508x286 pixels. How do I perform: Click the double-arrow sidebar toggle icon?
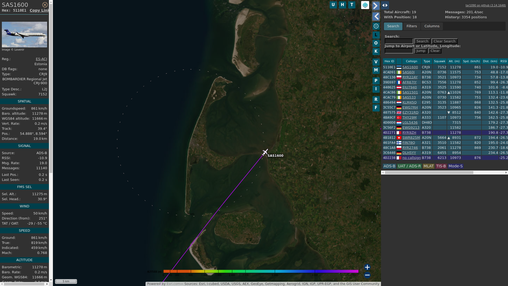[385, 5]
